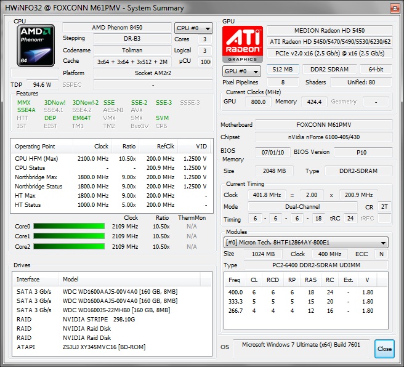Click the Cache field value
This screenshot has height=367, width=404.
(x=132, y=62)
